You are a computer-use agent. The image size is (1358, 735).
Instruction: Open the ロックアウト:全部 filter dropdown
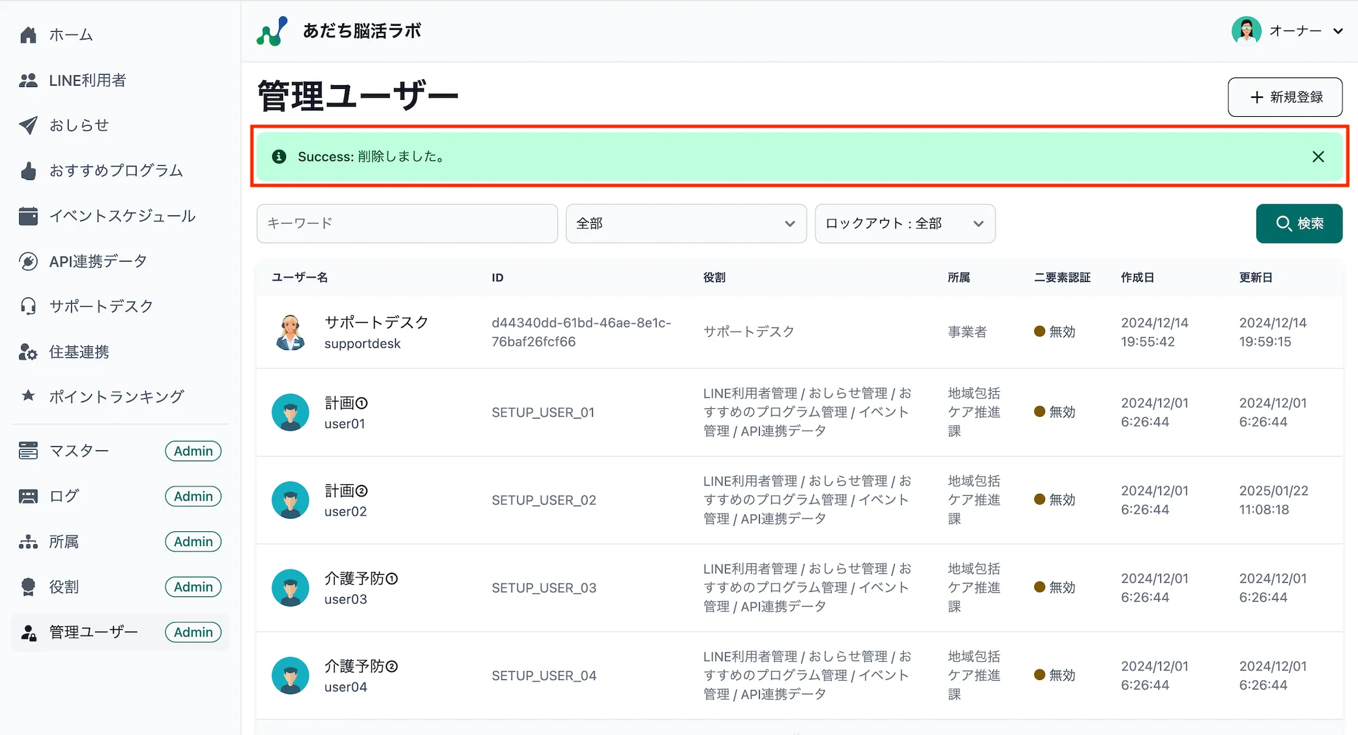click(x=904, y=223)
